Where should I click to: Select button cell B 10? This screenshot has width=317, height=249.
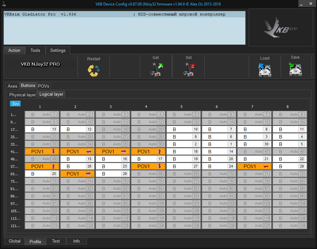click(x=183, y=129)
